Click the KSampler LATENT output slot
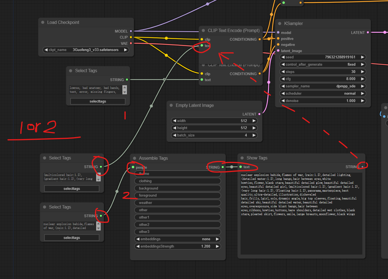Screen dimensions: 388x279 [368, 33]
